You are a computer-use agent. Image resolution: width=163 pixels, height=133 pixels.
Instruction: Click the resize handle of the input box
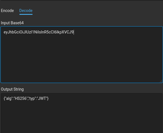pos(161,81)
